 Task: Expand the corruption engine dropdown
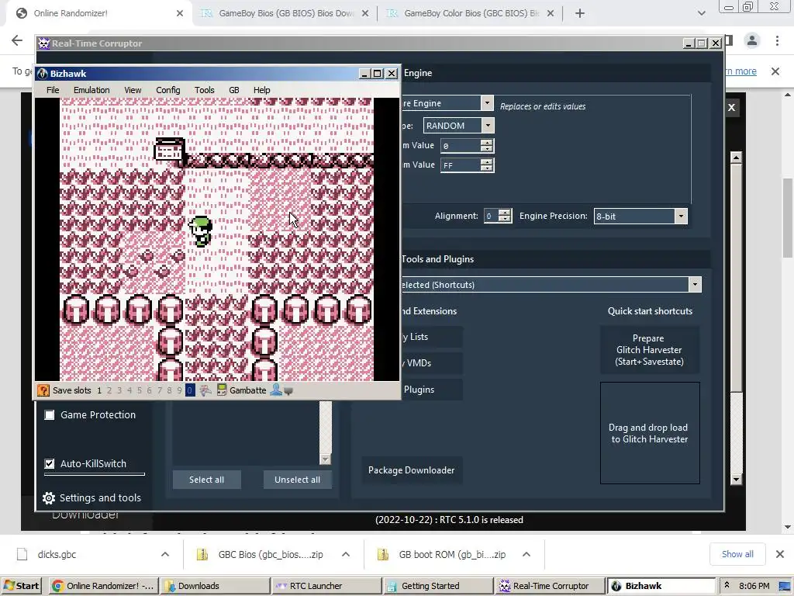[x=487, y=103]
